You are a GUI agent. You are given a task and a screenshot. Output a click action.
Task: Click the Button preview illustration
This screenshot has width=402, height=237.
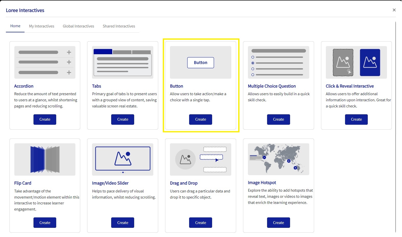[201, 62]
